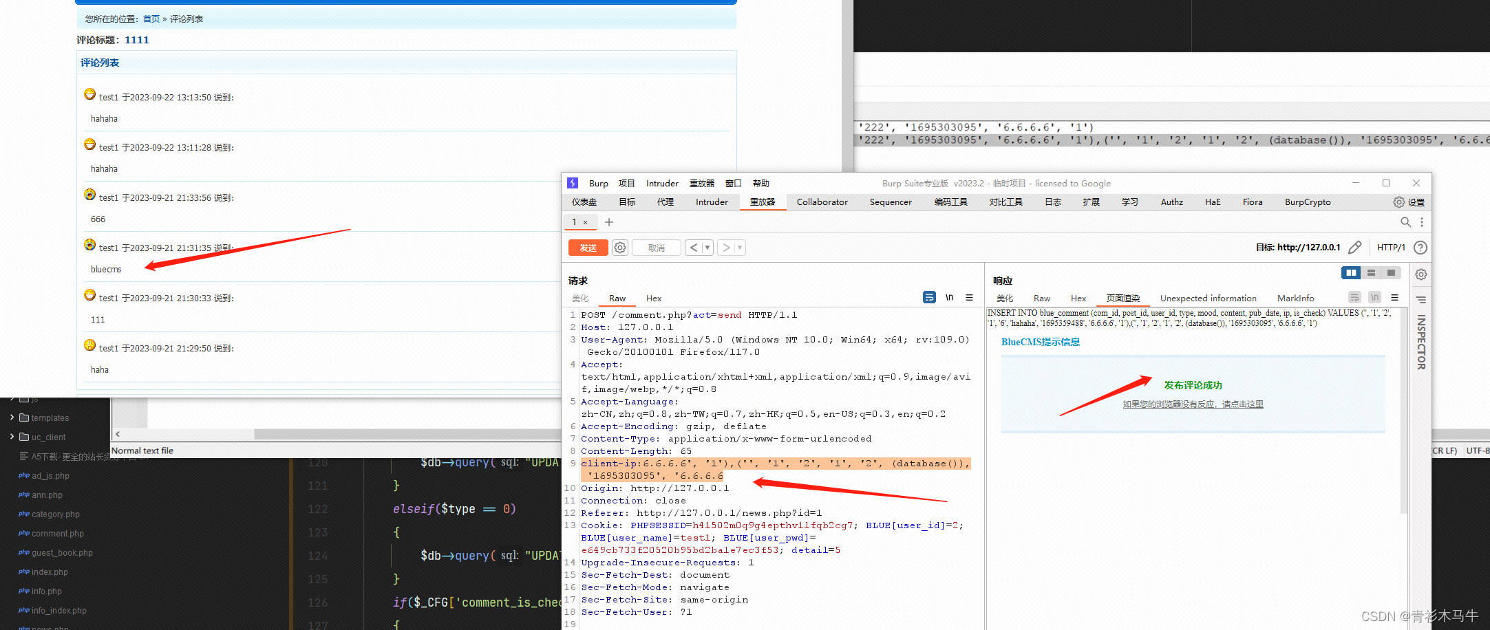
Task: Click the Repeater search magnifier icon
Action: tap(1405, 222)
